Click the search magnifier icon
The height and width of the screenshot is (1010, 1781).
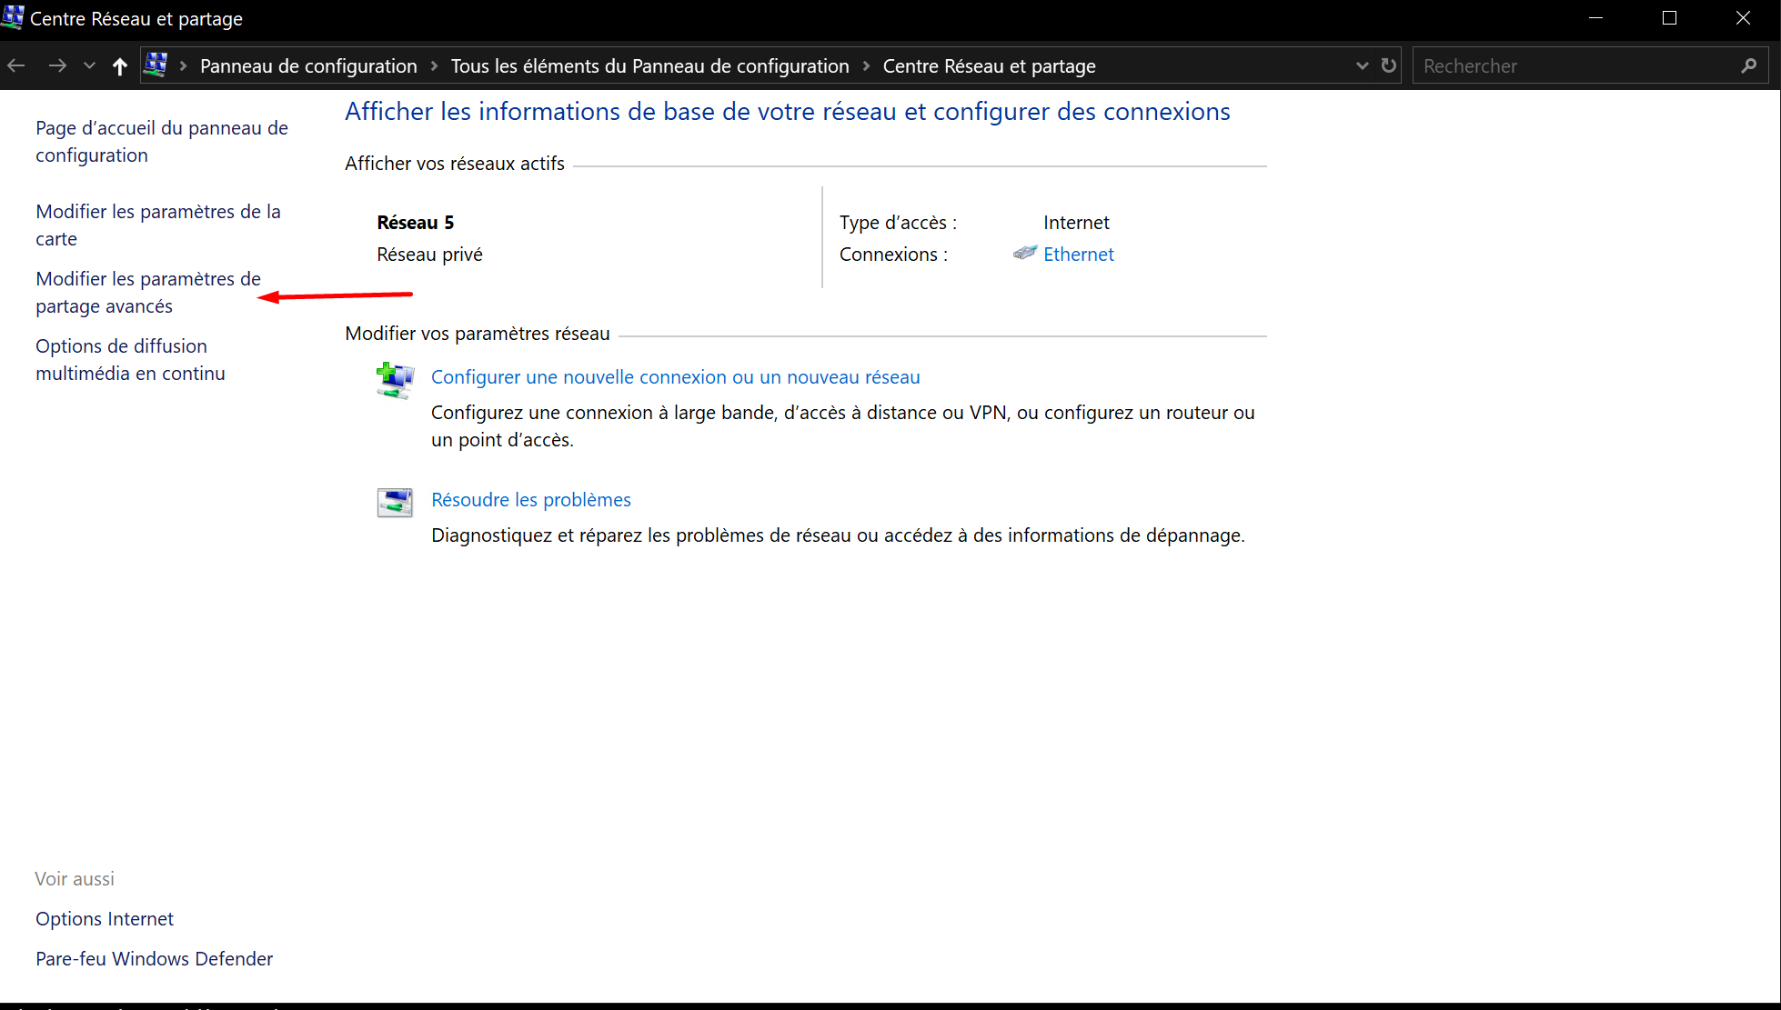click(1748, 65)
